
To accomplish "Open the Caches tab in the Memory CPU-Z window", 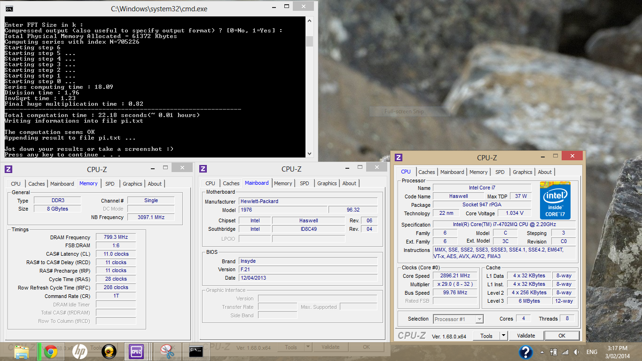I will [37, 184].
